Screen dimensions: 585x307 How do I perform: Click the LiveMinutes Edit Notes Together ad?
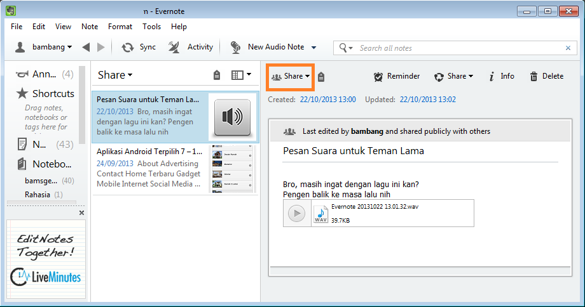pos(46,259)
